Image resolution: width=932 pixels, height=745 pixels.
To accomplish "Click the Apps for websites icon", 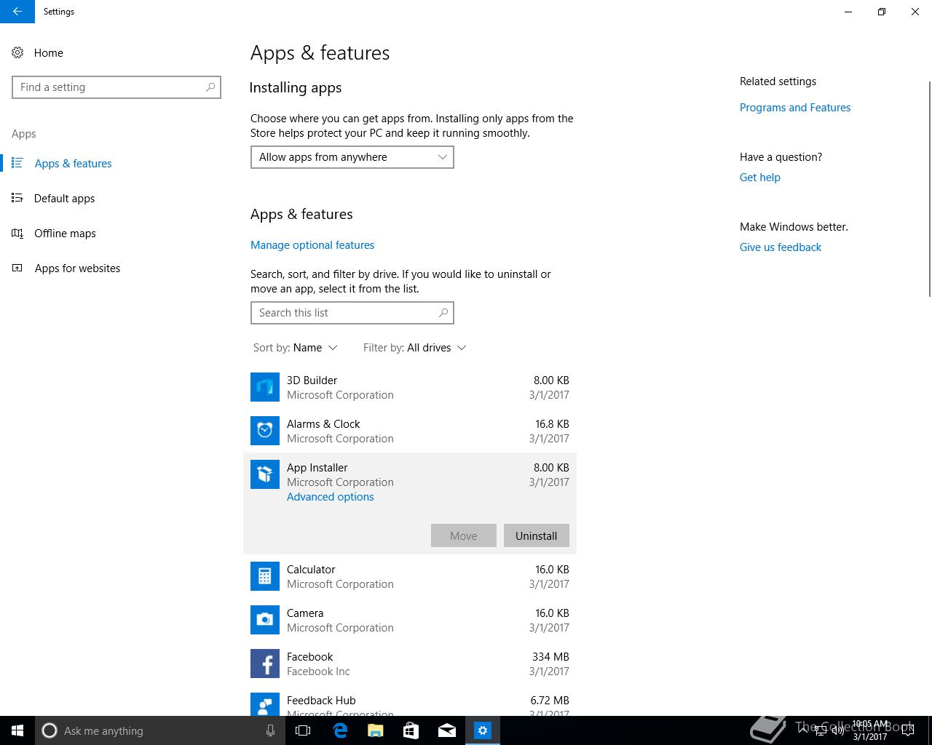I will [17, 268].
